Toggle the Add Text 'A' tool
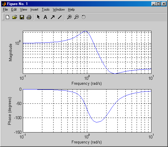This screenshot has height=147, width=168. point(46,17)
